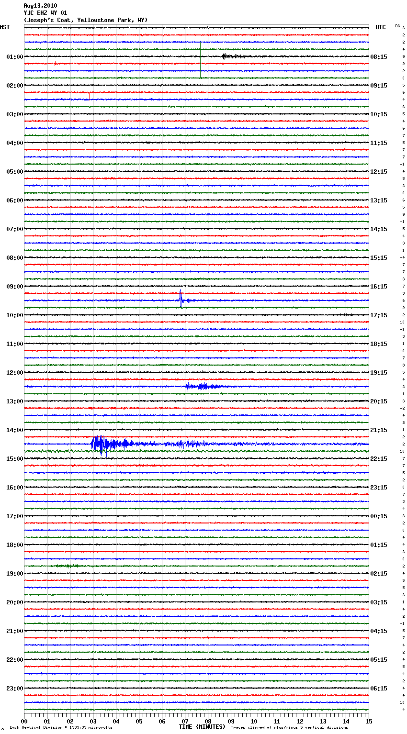Click minute 10 on the bottom axis

(254, 721)
